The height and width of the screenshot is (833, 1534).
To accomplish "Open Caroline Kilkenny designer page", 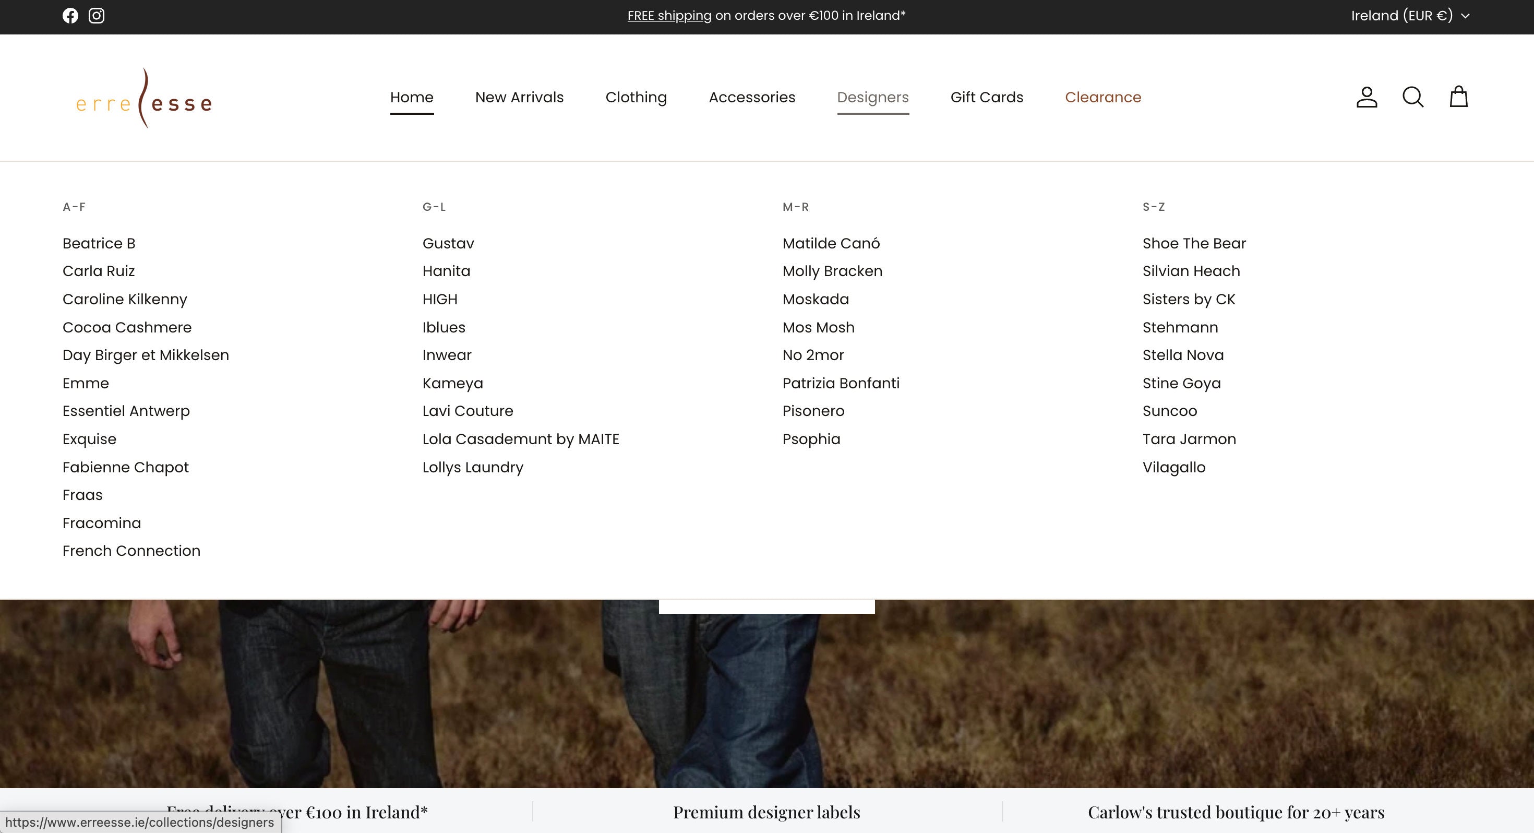I will [x=125, y=299].
